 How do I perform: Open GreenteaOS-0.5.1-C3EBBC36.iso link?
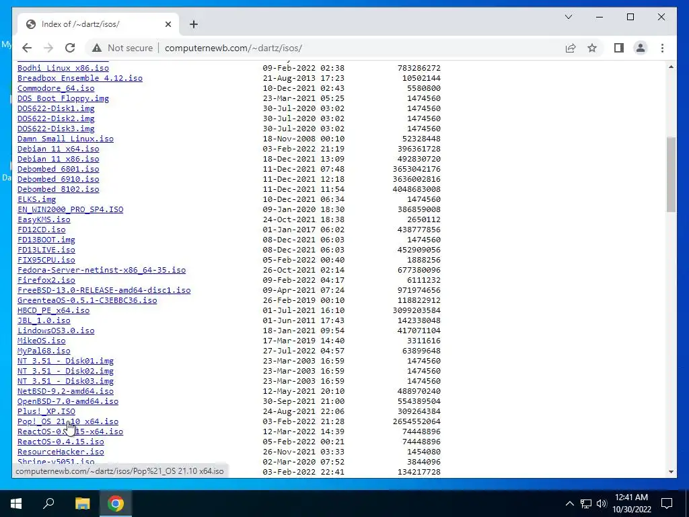pos(87,300)
